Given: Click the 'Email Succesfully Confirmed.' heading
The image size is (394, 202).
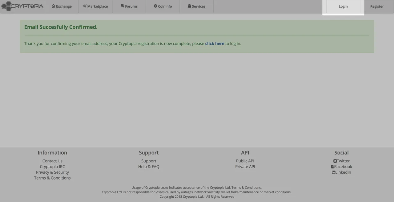Looking at the screenshot, I should click(61, 27).
